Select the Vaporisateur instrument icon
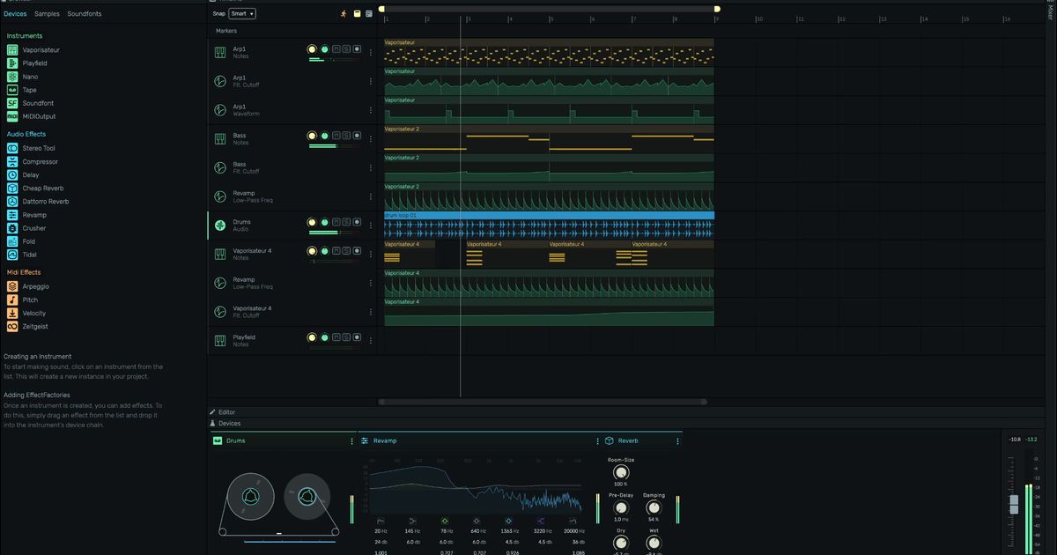Screen dimensions: 1057x555 tap(12, 50)
